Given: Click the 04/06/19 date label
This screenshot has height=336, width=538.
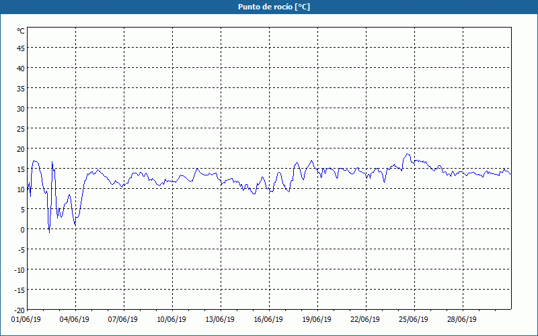Looking at the screenshot, I should click(x=75, y=320).
